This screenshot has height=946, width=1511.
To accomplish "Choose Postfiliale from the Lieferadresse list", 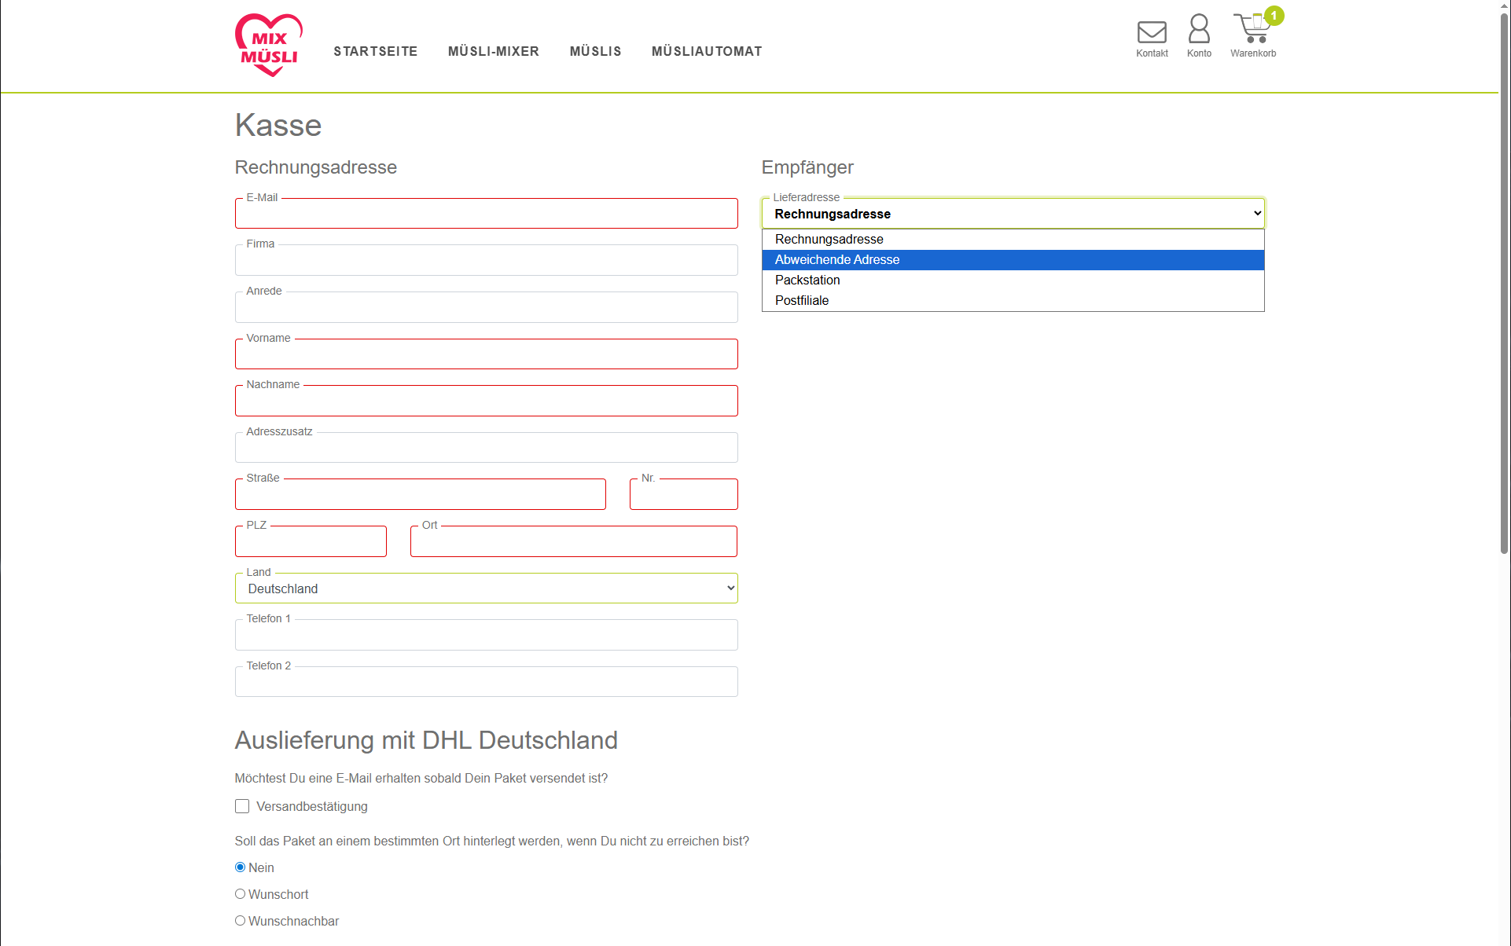I will pyautogui.click(x=802, y=300).
